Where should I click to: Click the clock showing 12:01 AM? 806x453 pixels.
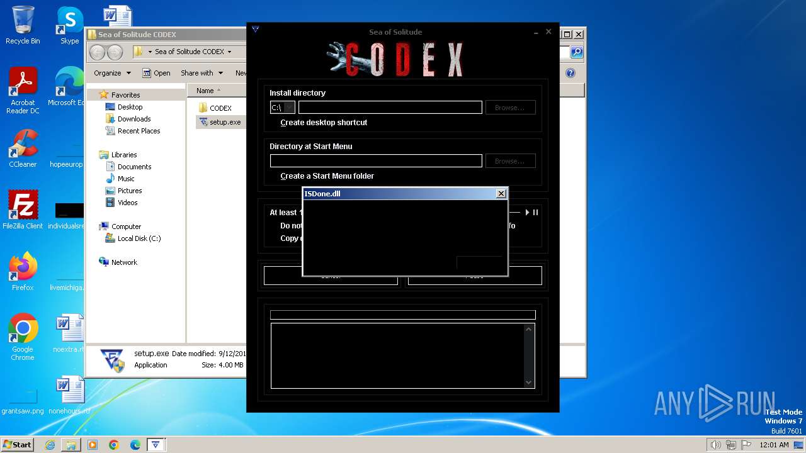point(774,445)
